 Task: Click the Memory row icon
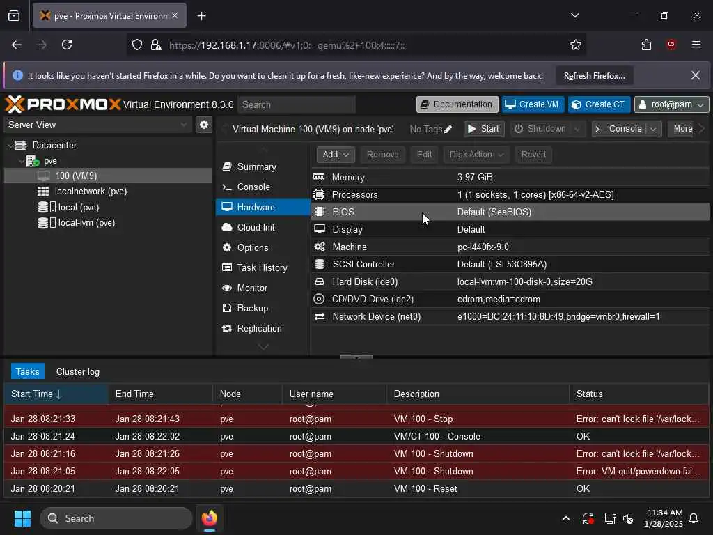[319, 177]
